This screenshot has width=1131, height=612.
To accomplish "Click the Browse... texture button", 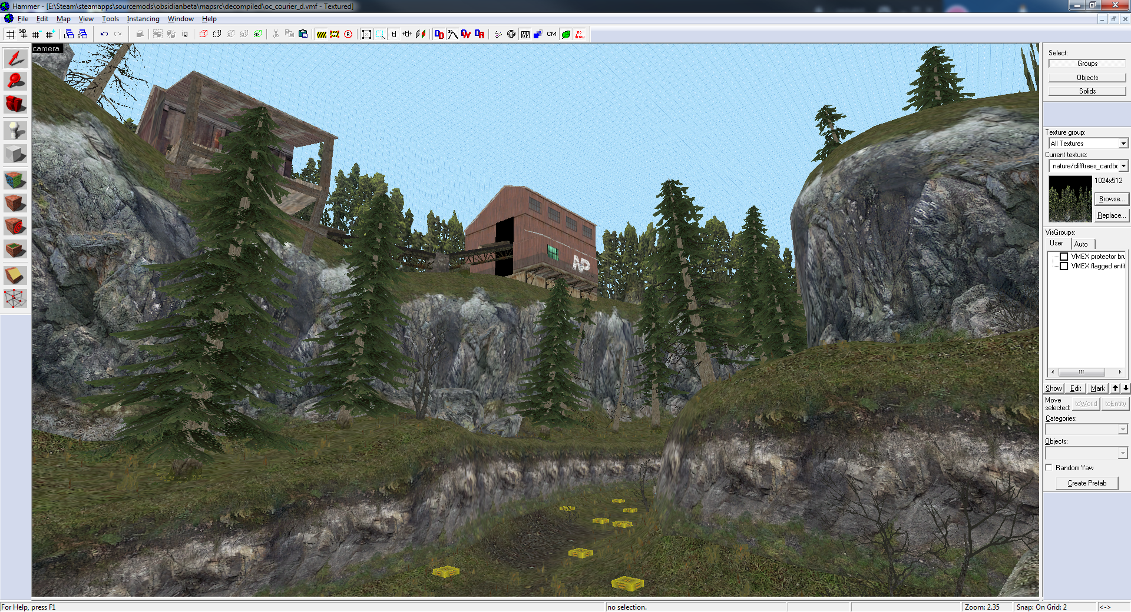I will (1110, 199).
